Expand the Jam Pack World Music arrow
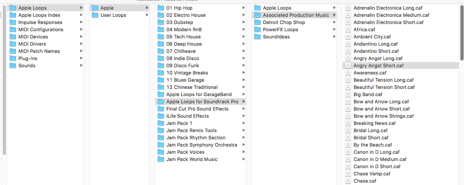464x185 pixels. point(243,159)
